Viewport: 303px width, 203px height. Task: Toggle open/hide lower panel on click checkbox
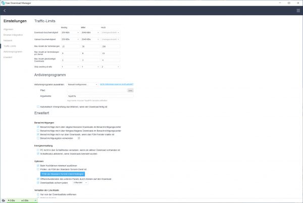(x=38, y=179)
